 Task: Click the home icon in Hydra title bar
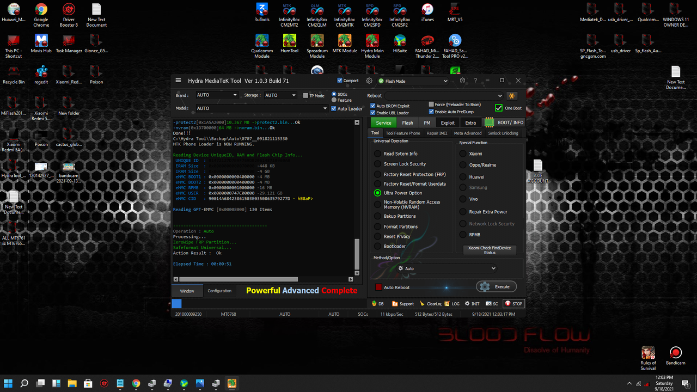[462, 80]
